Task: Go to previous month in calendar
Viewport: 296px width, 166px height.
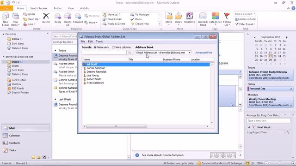Action: coord(254,37)
